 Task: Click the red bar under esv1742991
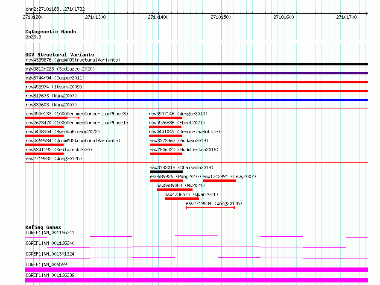coord(219,181)
